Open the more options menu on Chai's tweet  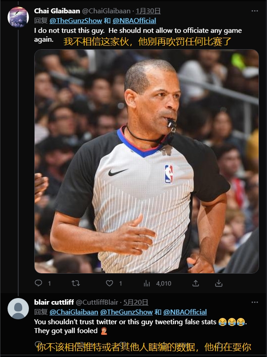pos(254,11)
